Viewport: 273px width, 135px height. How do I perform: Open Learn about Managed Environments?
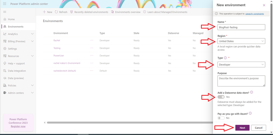click(x=165, y=12)
